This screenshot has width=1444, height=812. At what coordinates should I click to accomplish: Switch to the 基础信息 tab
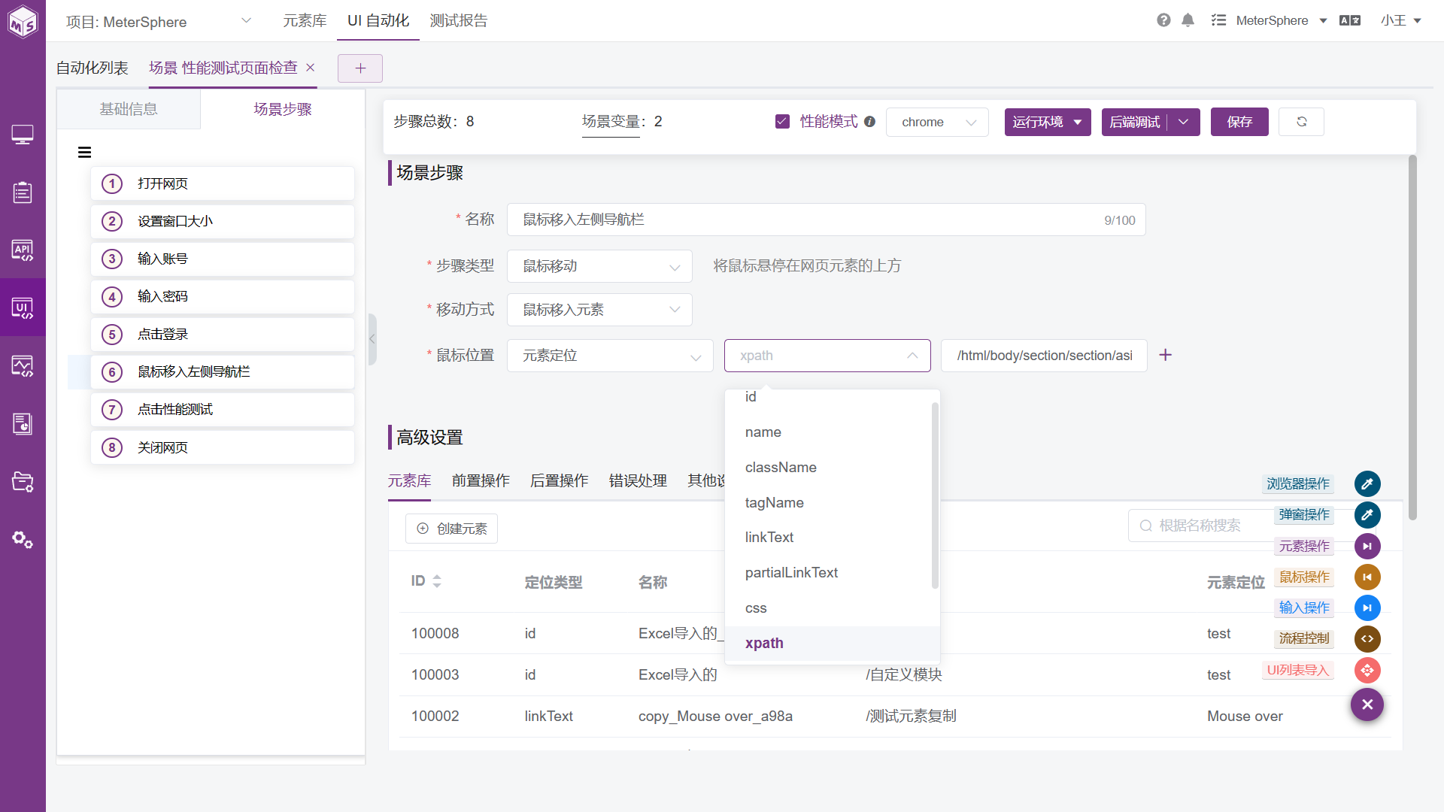click(129, 110)
